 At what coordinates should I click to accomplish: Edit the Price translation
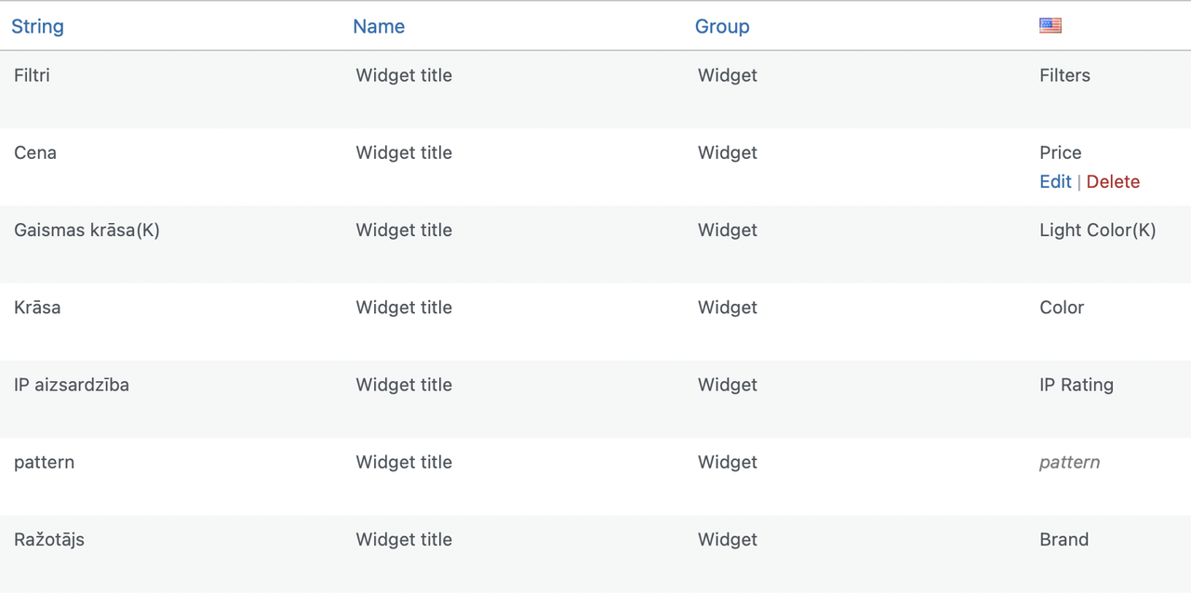click(x=1055, y=181)
